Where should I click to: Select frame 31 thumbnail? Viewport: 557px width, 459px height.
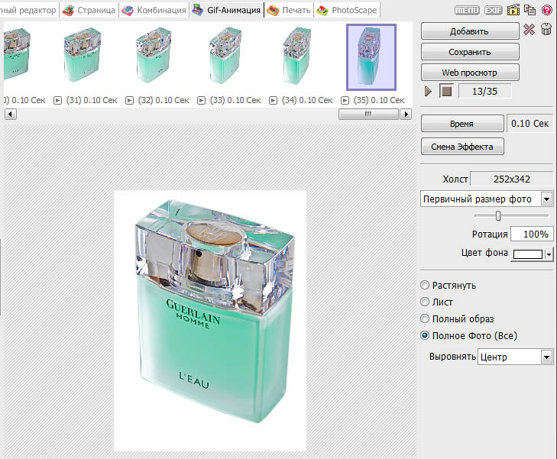tap(83, 56)
